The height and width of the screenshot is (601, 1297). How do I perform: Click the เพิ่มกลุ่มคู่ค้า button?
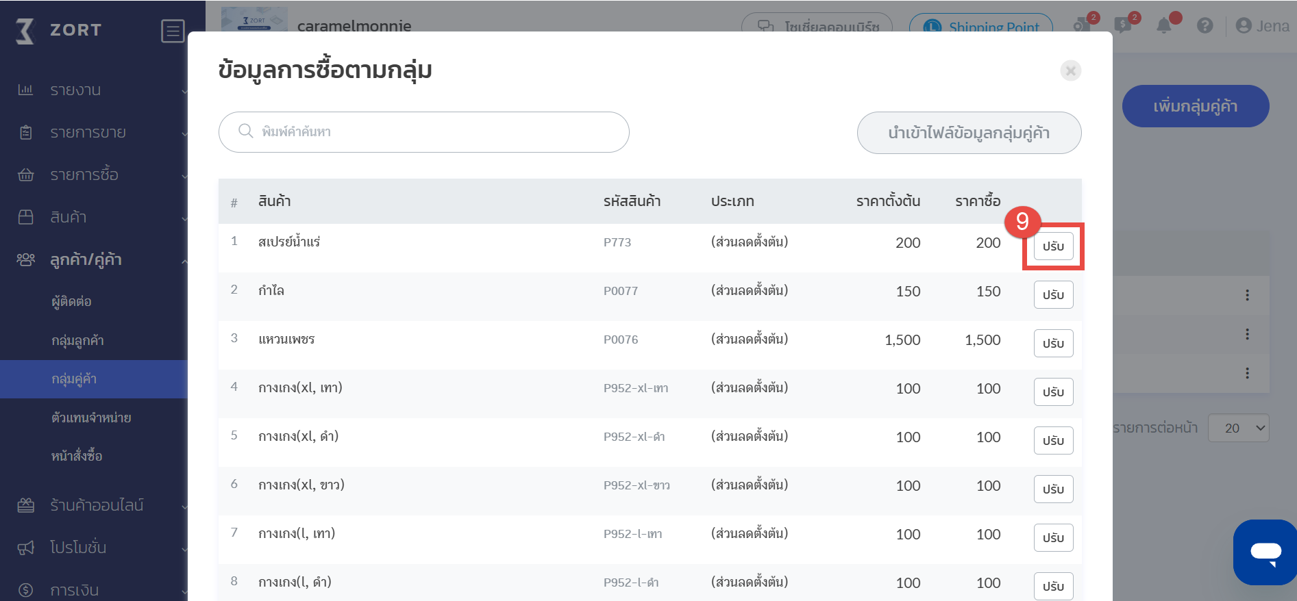coord(1195,106)
